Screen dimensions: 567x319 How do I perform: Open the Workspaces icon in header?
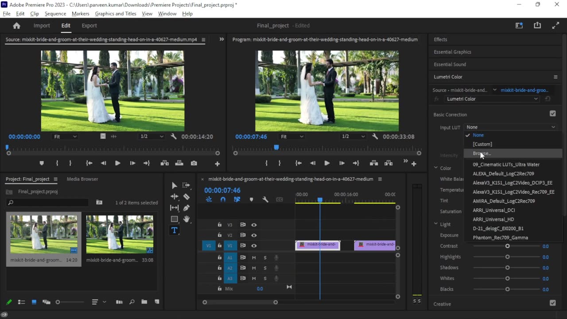(519, 26)
